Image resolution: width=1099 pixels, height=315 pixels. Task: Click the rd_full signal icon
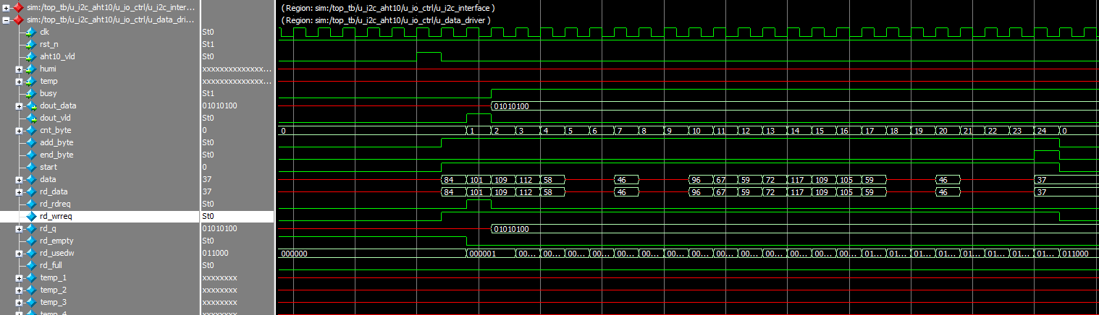click(30, 265)
